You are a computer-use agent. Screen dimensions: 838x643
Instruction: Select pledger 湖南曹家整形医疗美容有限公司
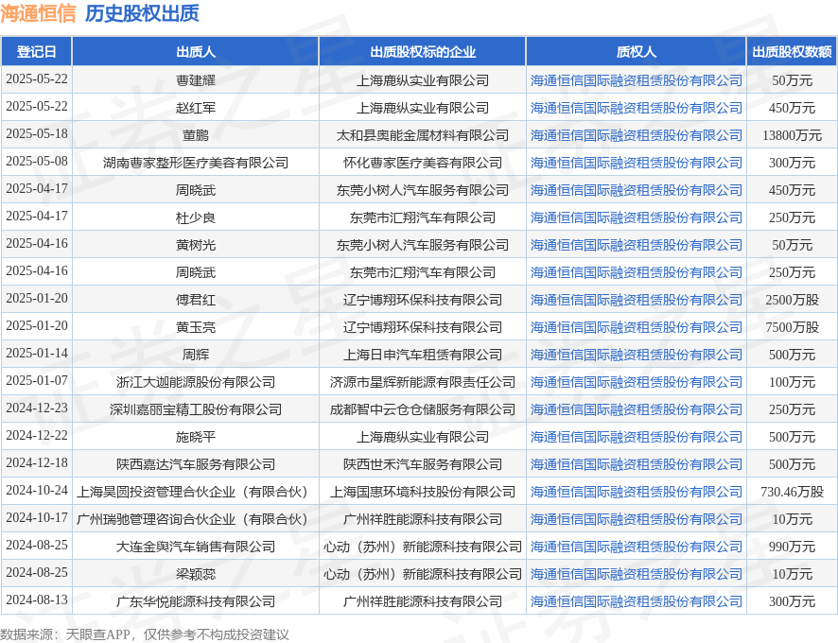pyautogui.click(x=196, y=163)
